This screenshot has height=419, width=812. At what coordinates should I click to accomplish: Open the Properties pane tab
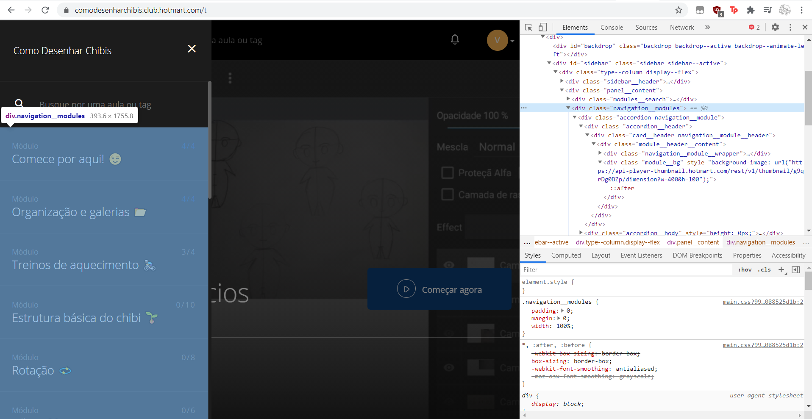(x=747, y=255)
